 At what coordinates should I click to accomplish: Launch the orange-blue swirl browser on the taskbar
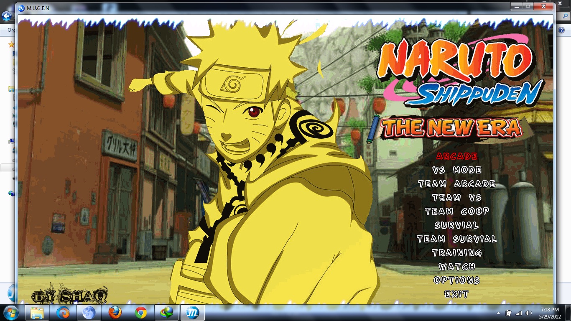[63, 313]
